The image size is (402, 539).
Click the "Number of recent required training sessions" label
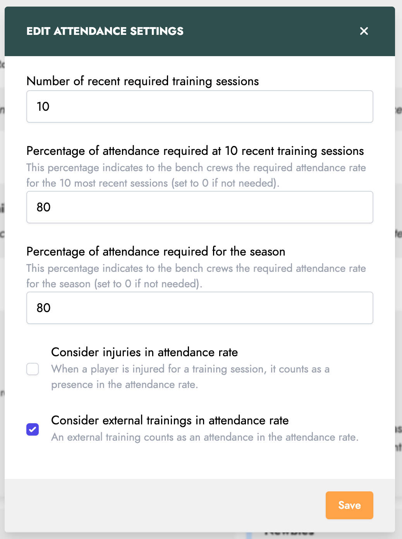[143, 81]
